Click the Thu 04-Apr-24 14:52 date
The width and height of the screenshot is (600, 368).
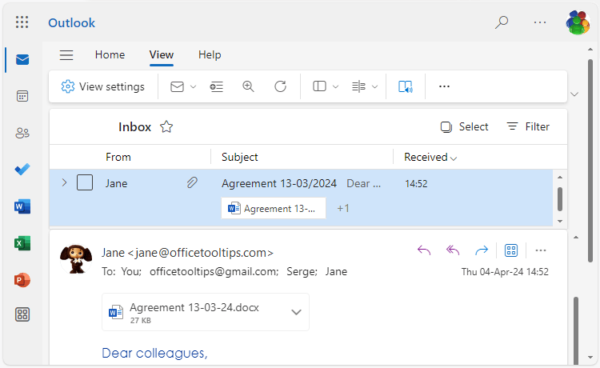click(505, 272)
